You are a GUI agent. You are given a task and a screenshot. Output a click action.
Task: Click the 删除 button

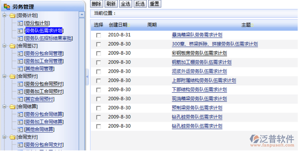point(97,4)
